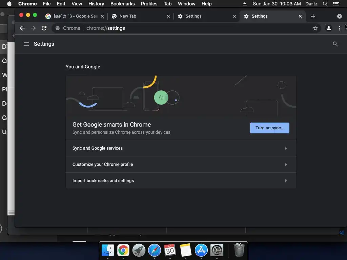
Task: Click the green full-screen window button
Action: coord(35,15)
